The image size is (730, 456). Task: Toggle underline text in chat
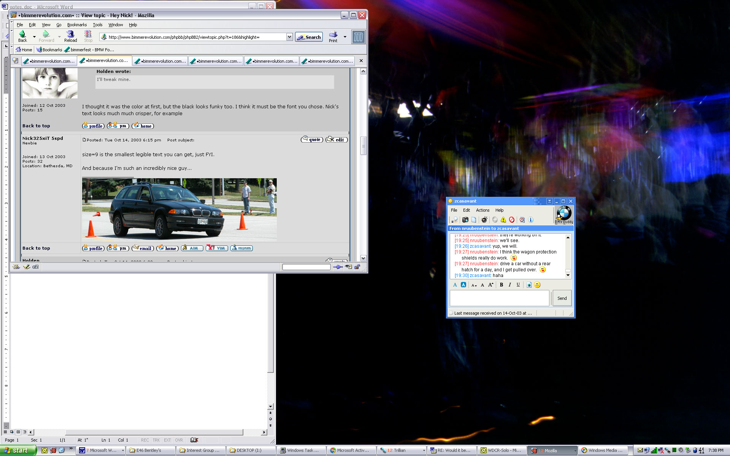[x=518, y=285]
